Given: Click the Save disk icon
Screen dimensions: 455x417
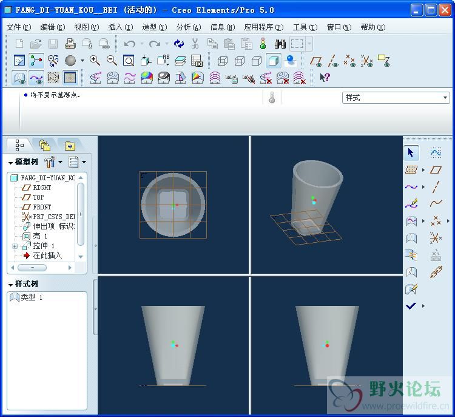Looking at the screenshot, I should coord(53,44).
